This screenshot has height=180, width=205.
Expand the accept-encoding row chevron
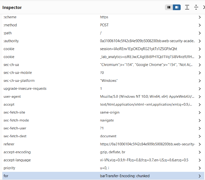tap(200, 152)
